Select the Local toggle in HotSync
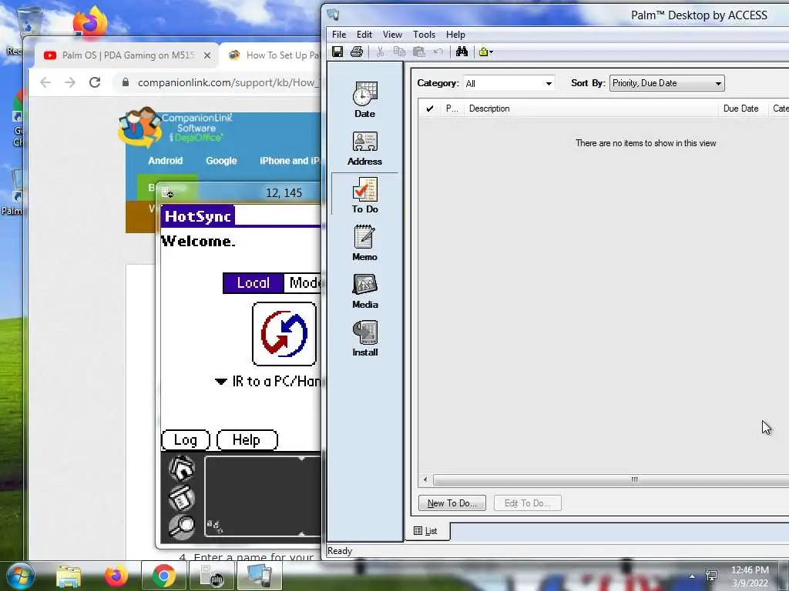 click(x=253, y=283)
